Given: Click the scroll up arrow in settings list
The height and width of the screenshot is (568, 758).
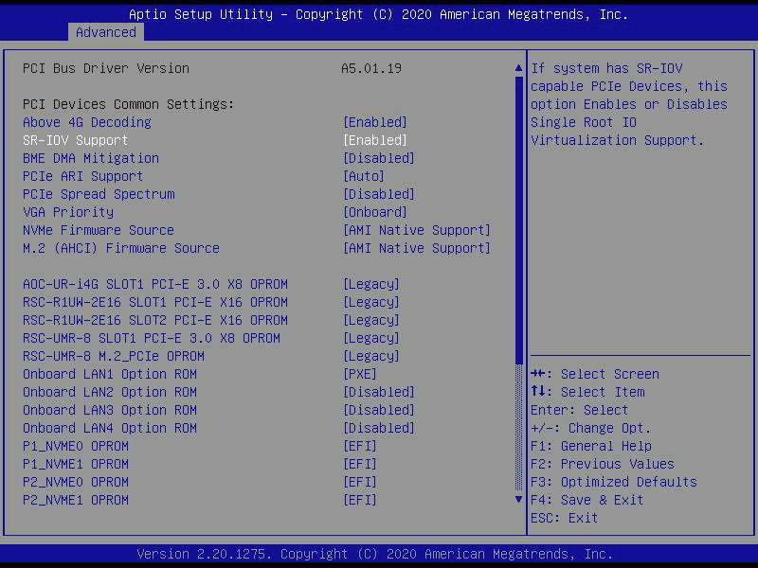Looking at the screenshot, I should (x=518, y=68).
